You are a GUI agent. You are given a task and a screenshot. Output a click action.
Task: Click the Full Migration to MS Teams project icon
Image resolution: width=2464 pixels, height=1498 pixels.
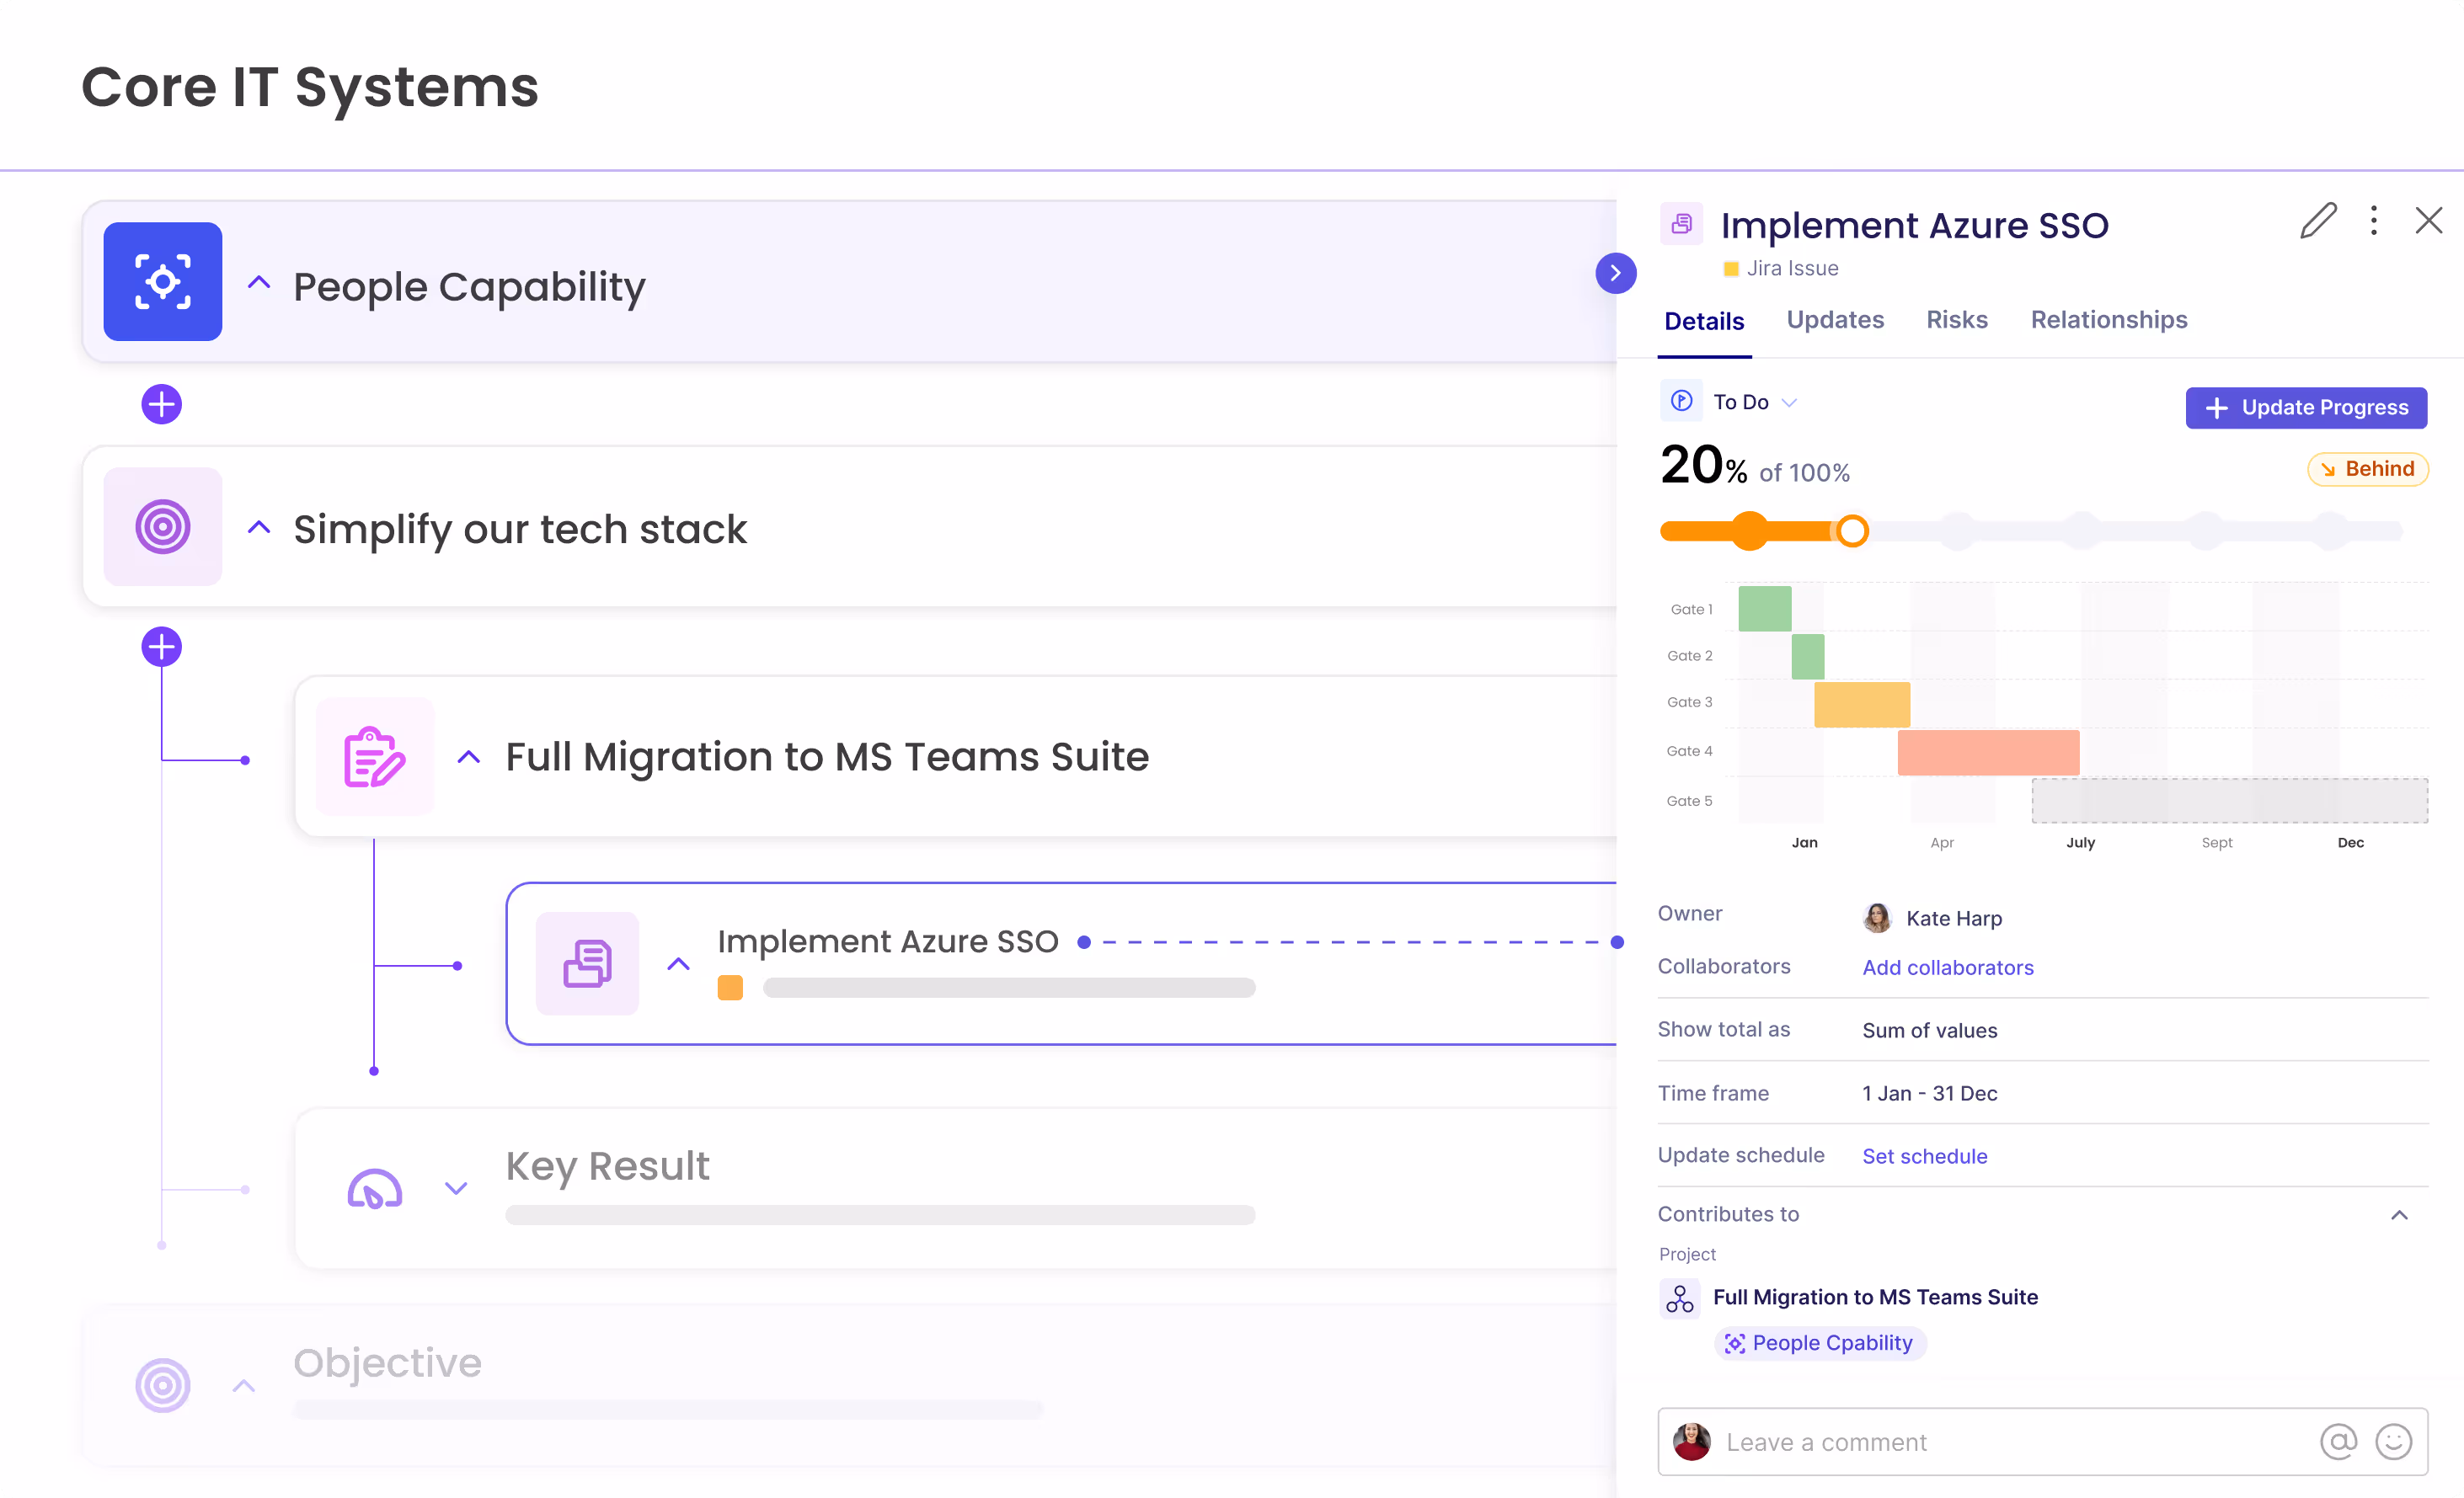(x=373, y=756)
